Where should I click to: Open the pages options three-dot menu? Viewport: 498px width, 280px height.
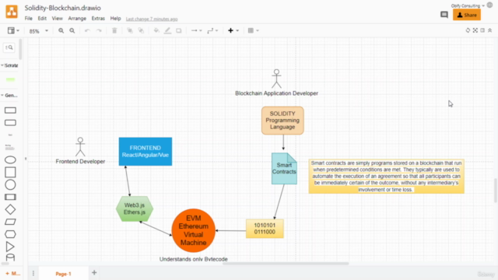[33, 273]
